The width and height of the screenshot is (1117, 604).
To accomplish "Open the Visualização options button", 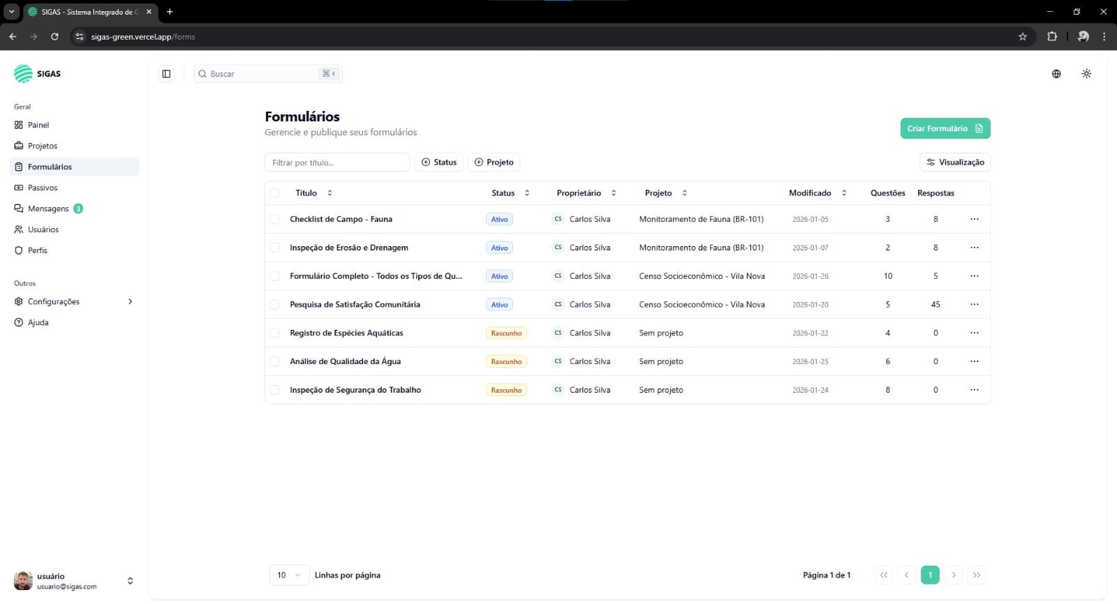I will coord(954,163).
